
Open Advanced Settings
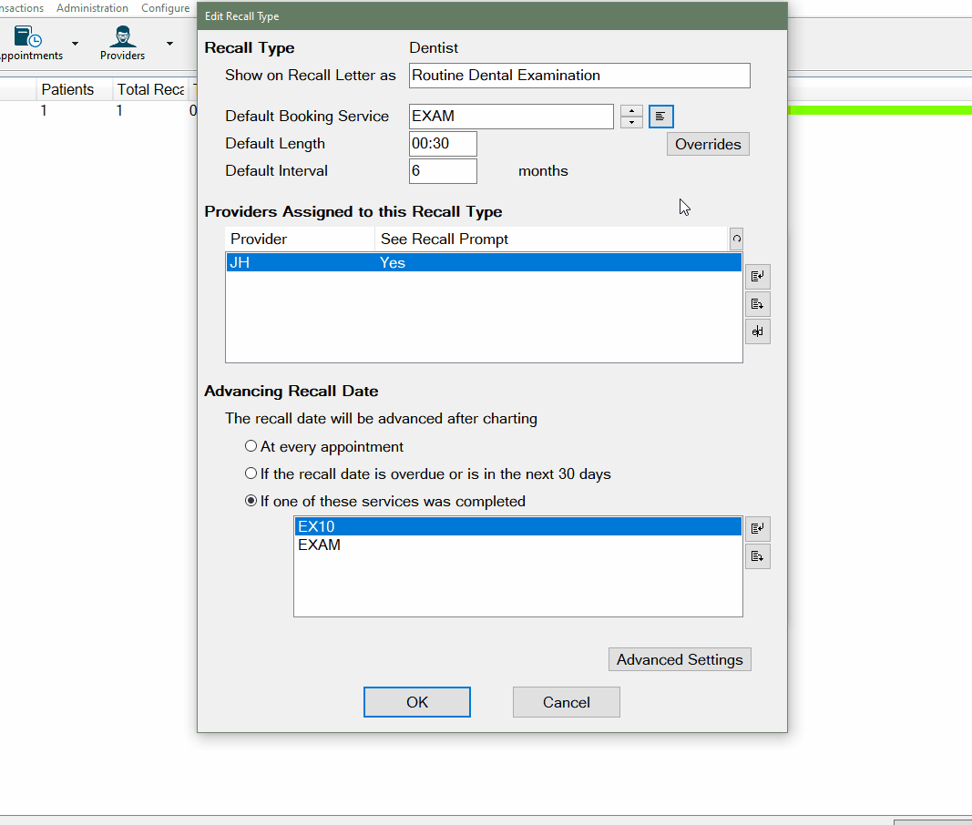tap(680, 659)
